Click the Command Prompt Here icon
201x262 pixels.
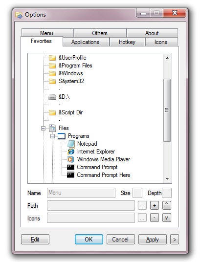[70, 175]
